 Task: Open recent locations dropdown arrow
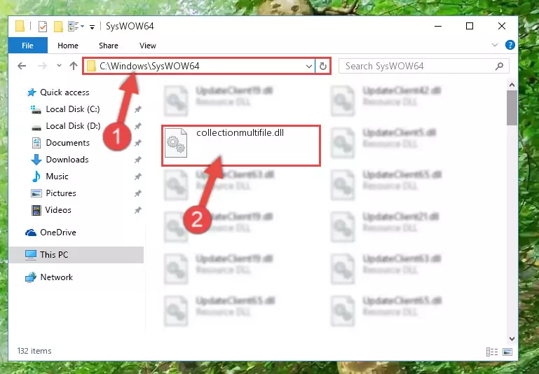(59, 65)
